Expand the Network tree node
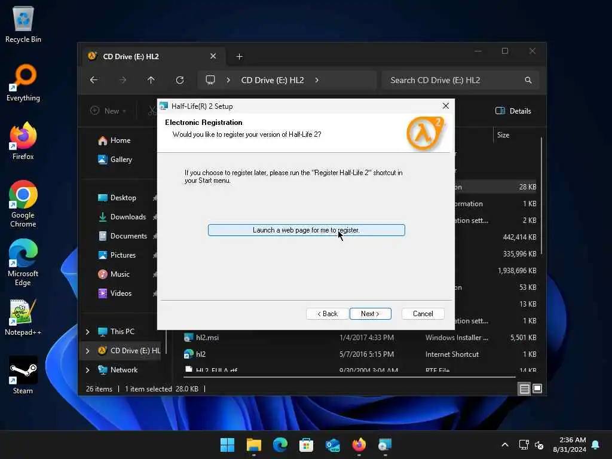The height and width of the screenshot is (459, 612). 87,369
